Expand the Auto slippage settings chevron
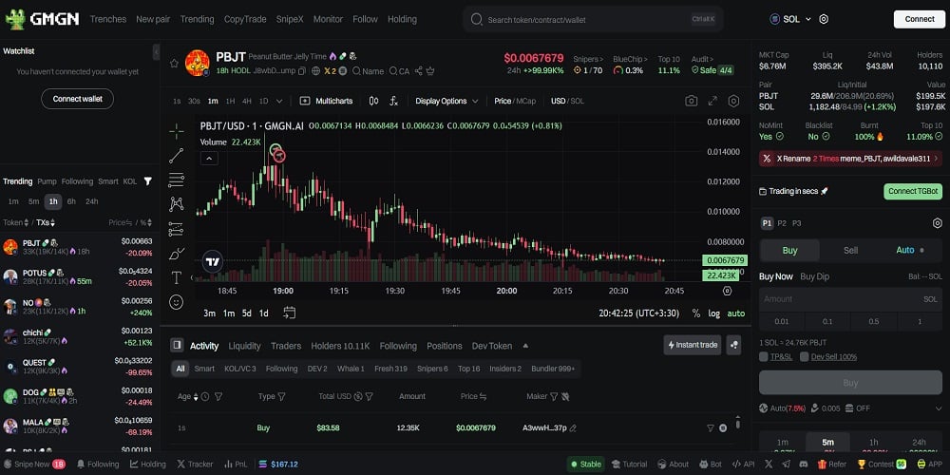Image resolution: width=950 pixels, height=475 pixels. click(940, 408)
